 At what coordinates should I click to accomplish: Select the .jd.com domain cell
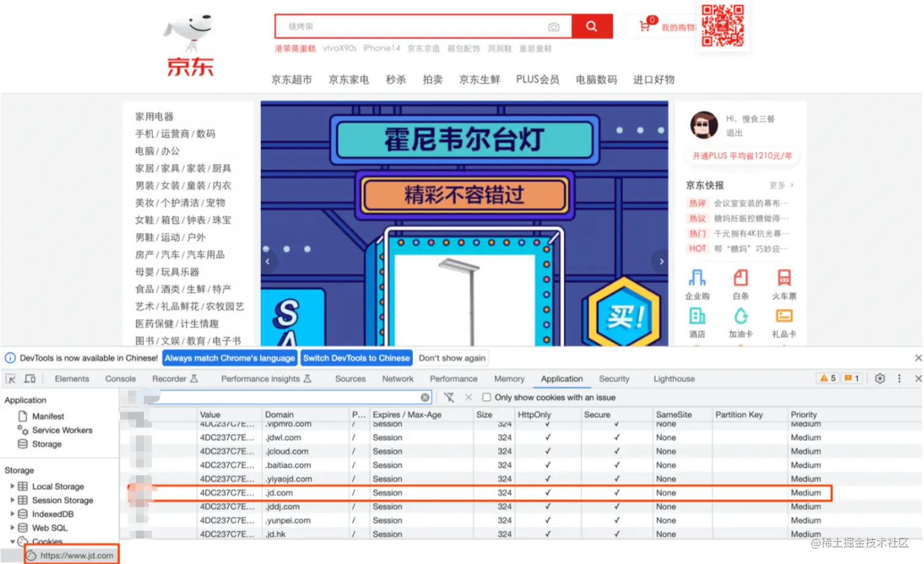(x=305, y=493)
